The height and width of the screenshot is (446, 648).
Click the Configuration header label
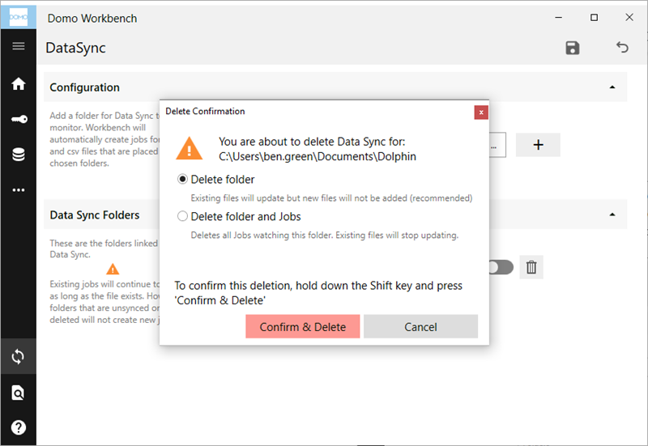point(85,87)
